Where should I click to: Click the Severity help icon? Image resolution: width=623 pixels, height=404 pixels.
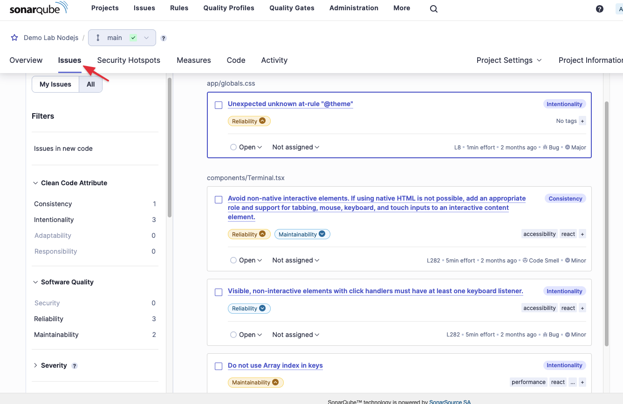(75, 366)
